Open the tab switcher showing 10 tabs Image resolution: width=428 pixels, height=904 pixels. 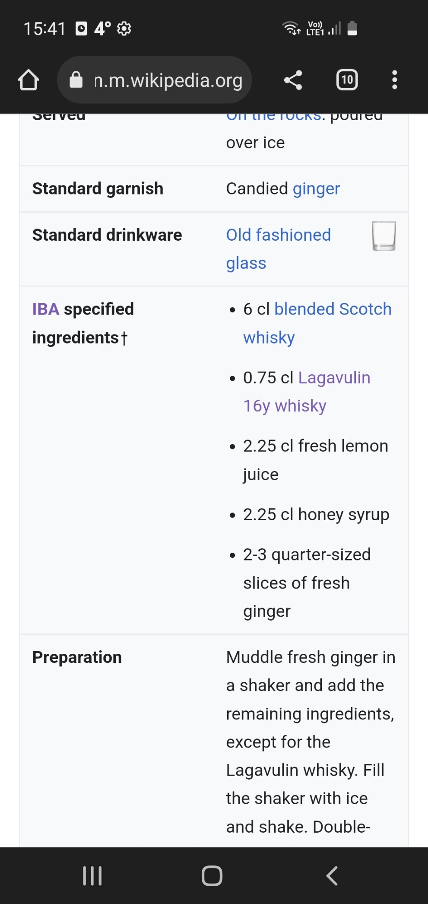pos(347,80)
